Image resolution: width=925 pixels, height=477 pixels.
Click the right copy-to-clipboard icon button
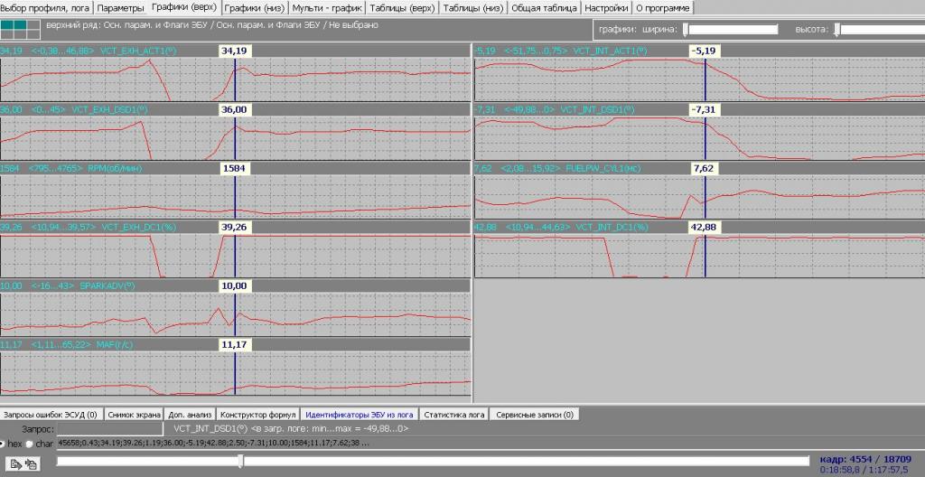(31, 464)
